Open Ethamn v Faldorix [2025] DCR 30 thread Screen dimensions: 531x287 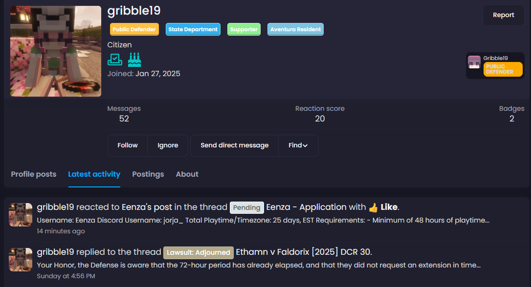303,252
